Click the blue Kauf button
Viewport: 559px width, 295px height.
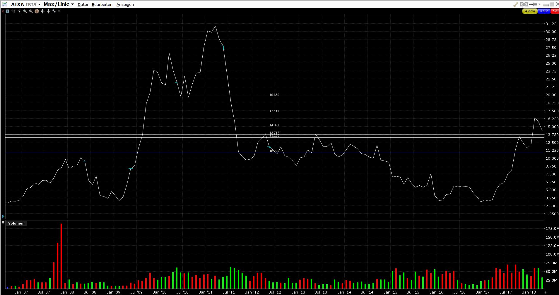[544, 11]
